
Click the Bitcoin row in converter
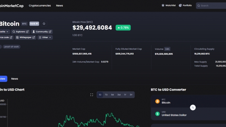(188, 101)
